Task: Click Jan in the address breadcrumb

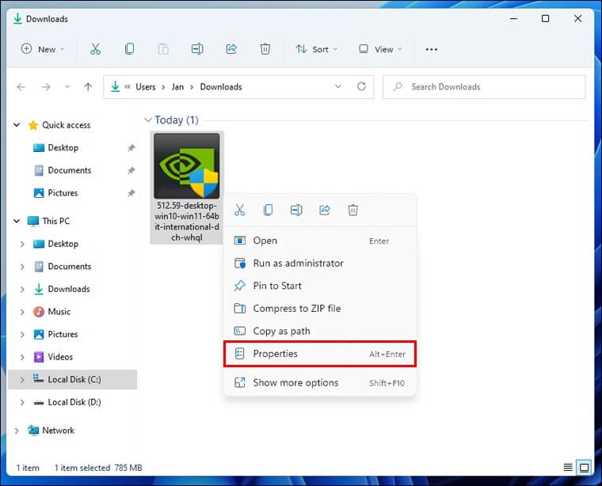Action: click(177, 87)
